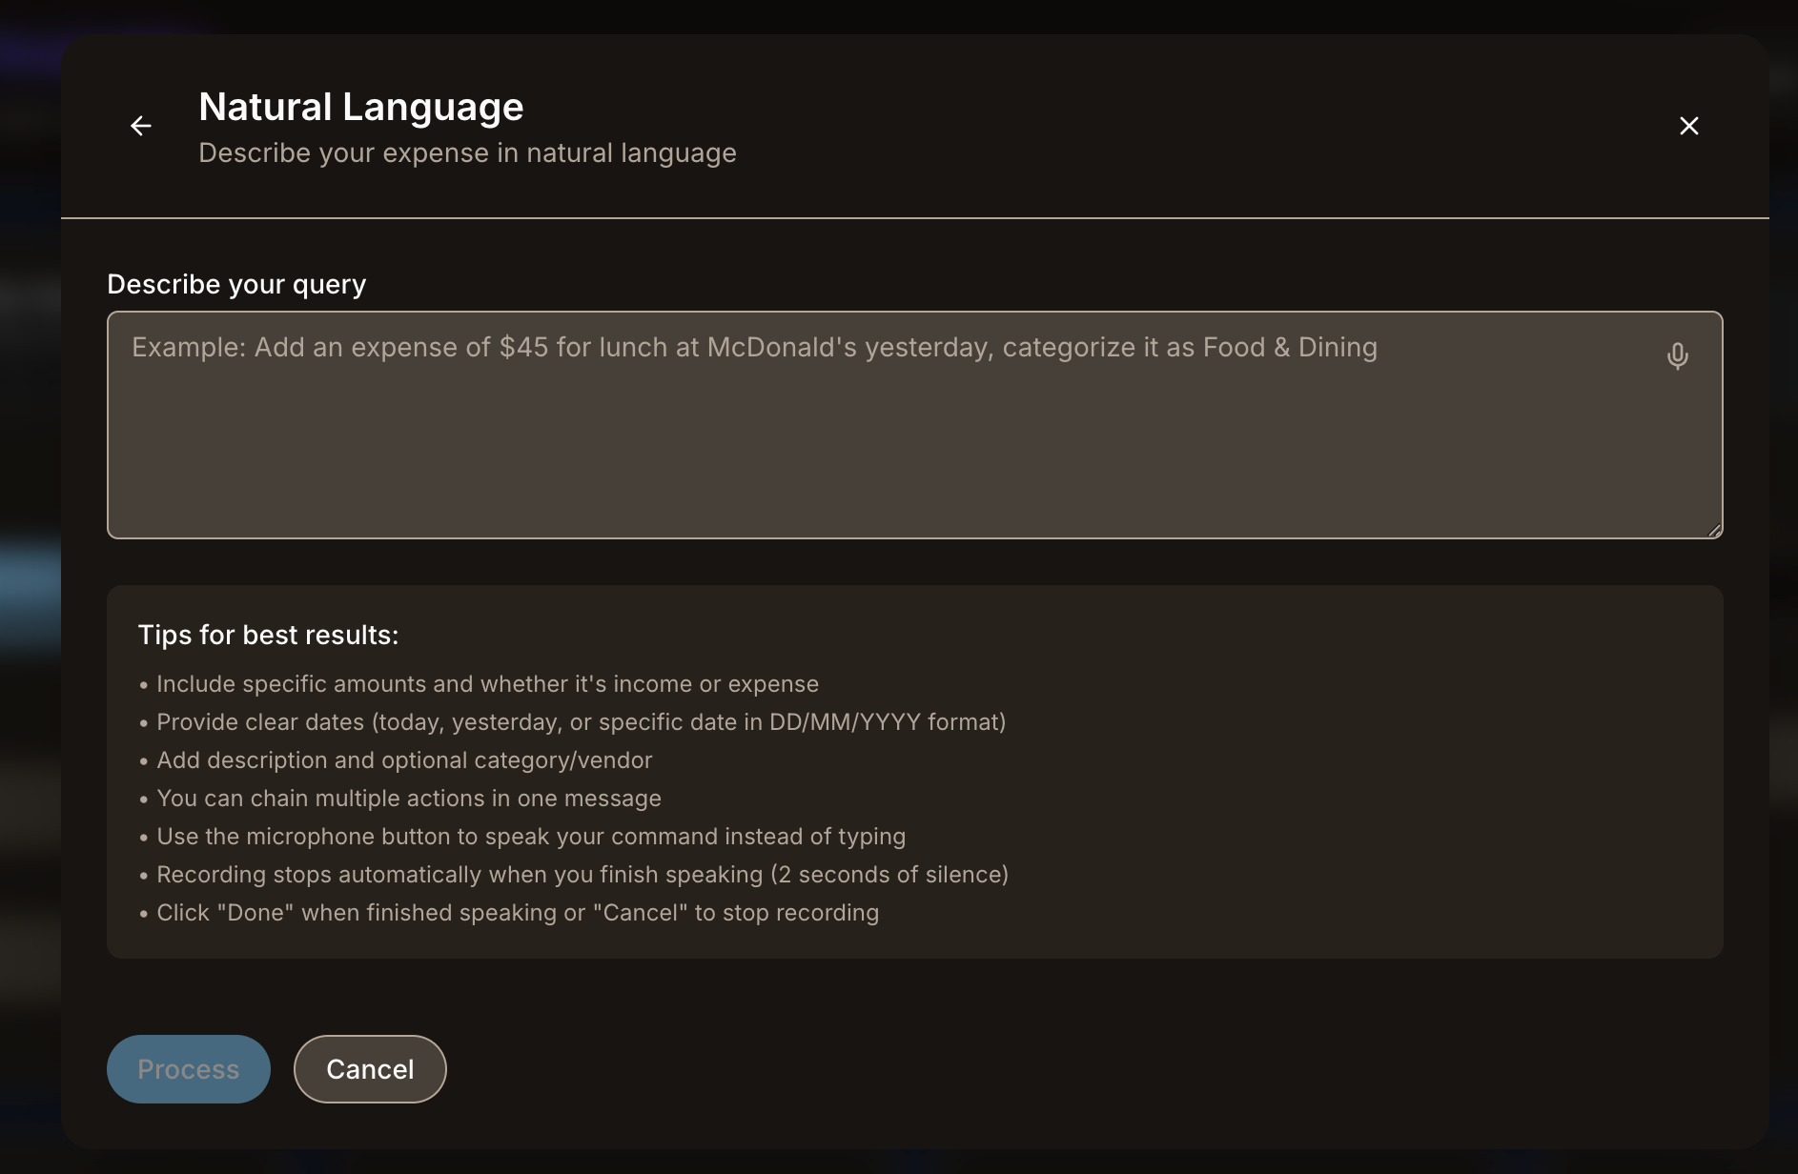Select the subtitle under Natural Language
The width and height of the screenshot is (1798, 1174).
point(467,152)
